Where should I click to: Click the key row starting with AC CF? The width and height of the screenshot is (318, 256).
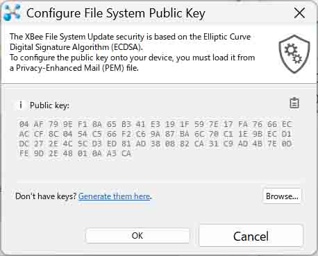156,134
